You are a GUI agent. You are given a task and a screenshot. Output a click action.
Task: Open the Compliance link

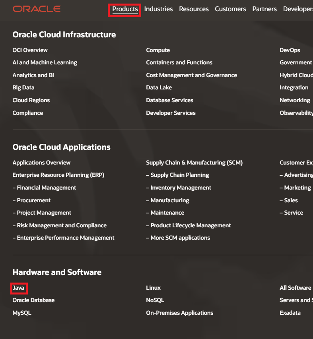28,113
